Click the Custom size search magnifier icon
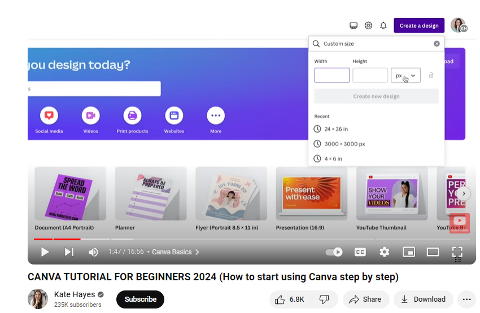 click(x=316, y=44)
